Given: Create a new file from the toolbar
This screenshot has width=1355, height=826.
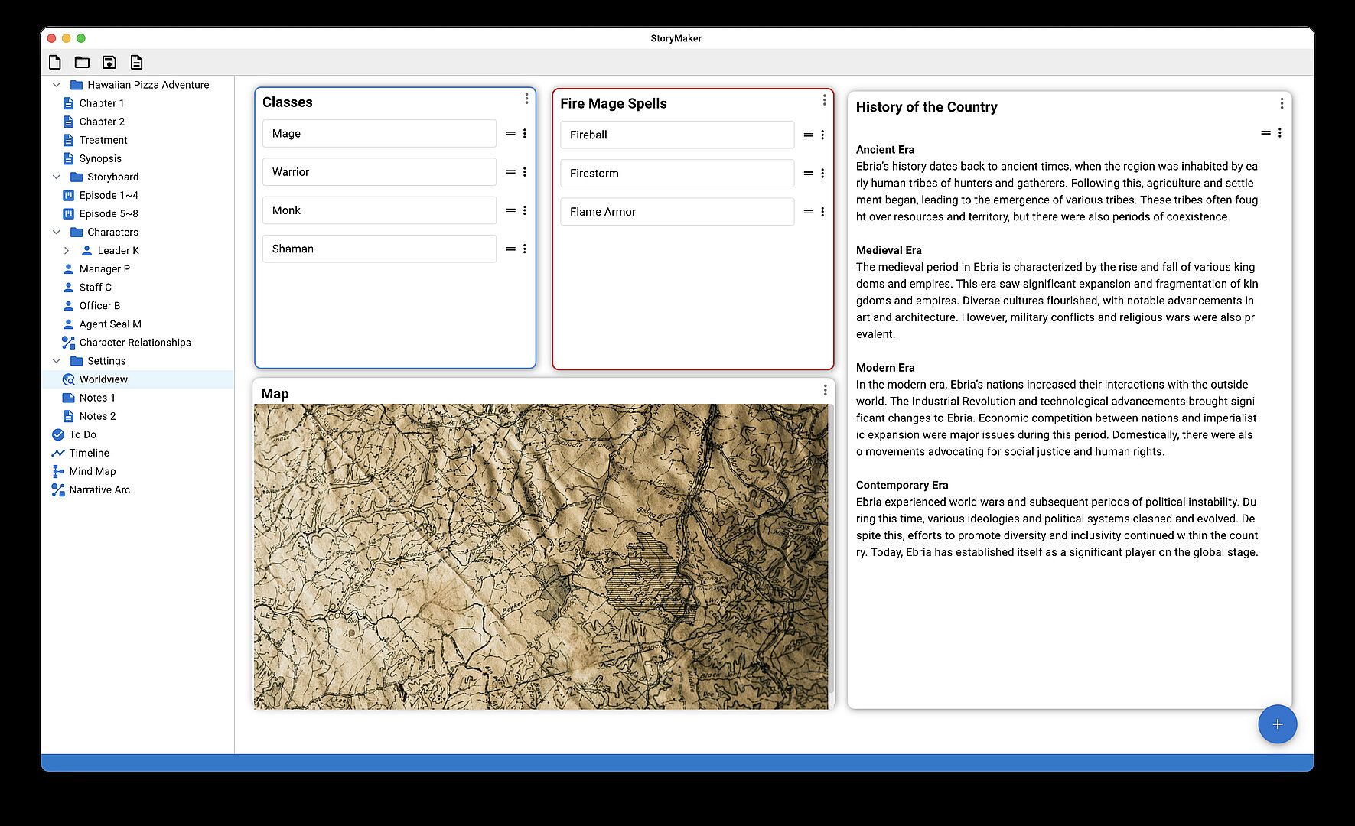Looking at the screenshot, I should 55,63.
